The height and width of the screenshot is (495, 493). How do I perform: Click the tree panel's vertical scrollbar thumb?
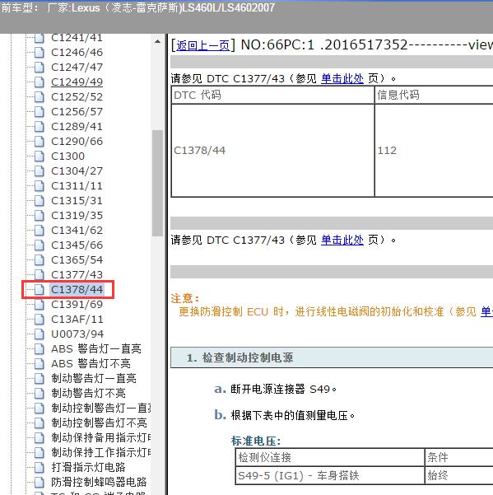point(157,183)
